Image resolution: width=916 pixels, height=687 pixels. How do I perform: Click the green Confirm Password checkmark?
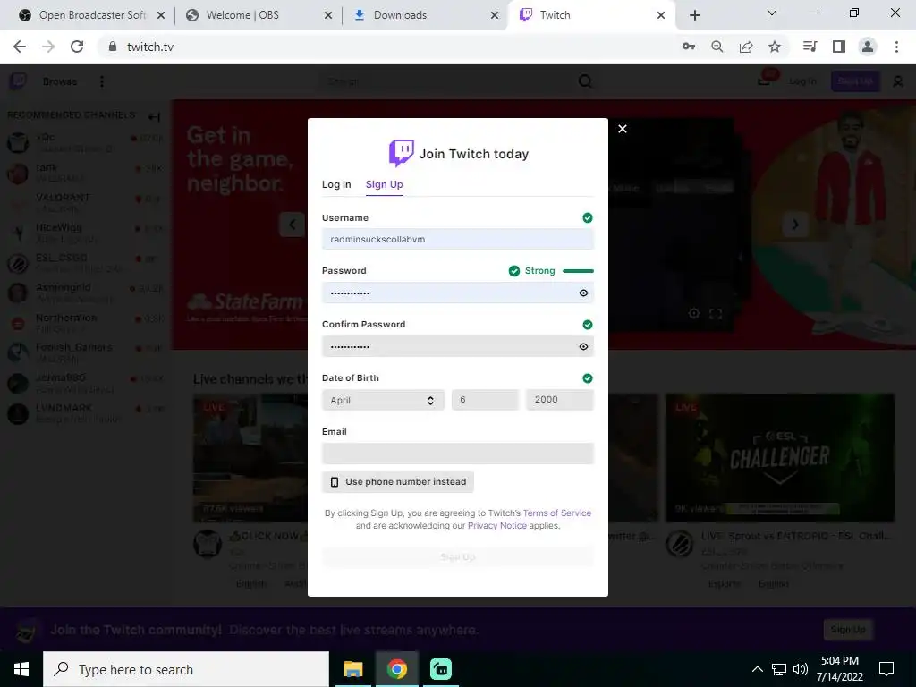pos(587,324)
